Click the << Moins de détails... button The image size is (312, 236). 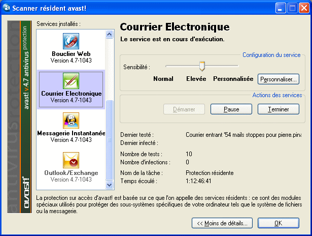pyautogui.click(x=222, y=223)
